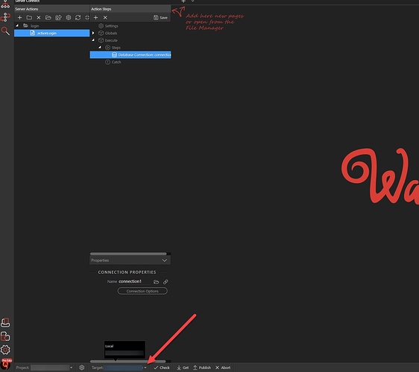The height and width of the screenshot is (372, 419).
Task: Collapse the login folder
Action: [17, 25]
